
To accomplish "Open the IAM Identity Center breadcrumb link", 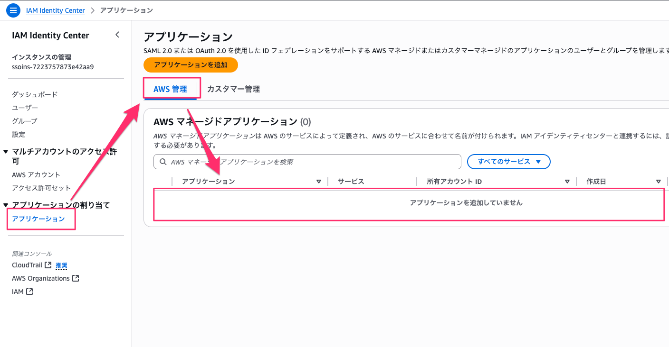I will pos(55,10).
